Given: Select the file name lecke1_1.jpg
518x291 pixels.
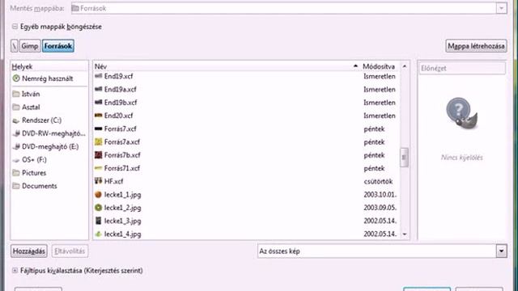Looking at the screenshot, I should coord(122,195).
